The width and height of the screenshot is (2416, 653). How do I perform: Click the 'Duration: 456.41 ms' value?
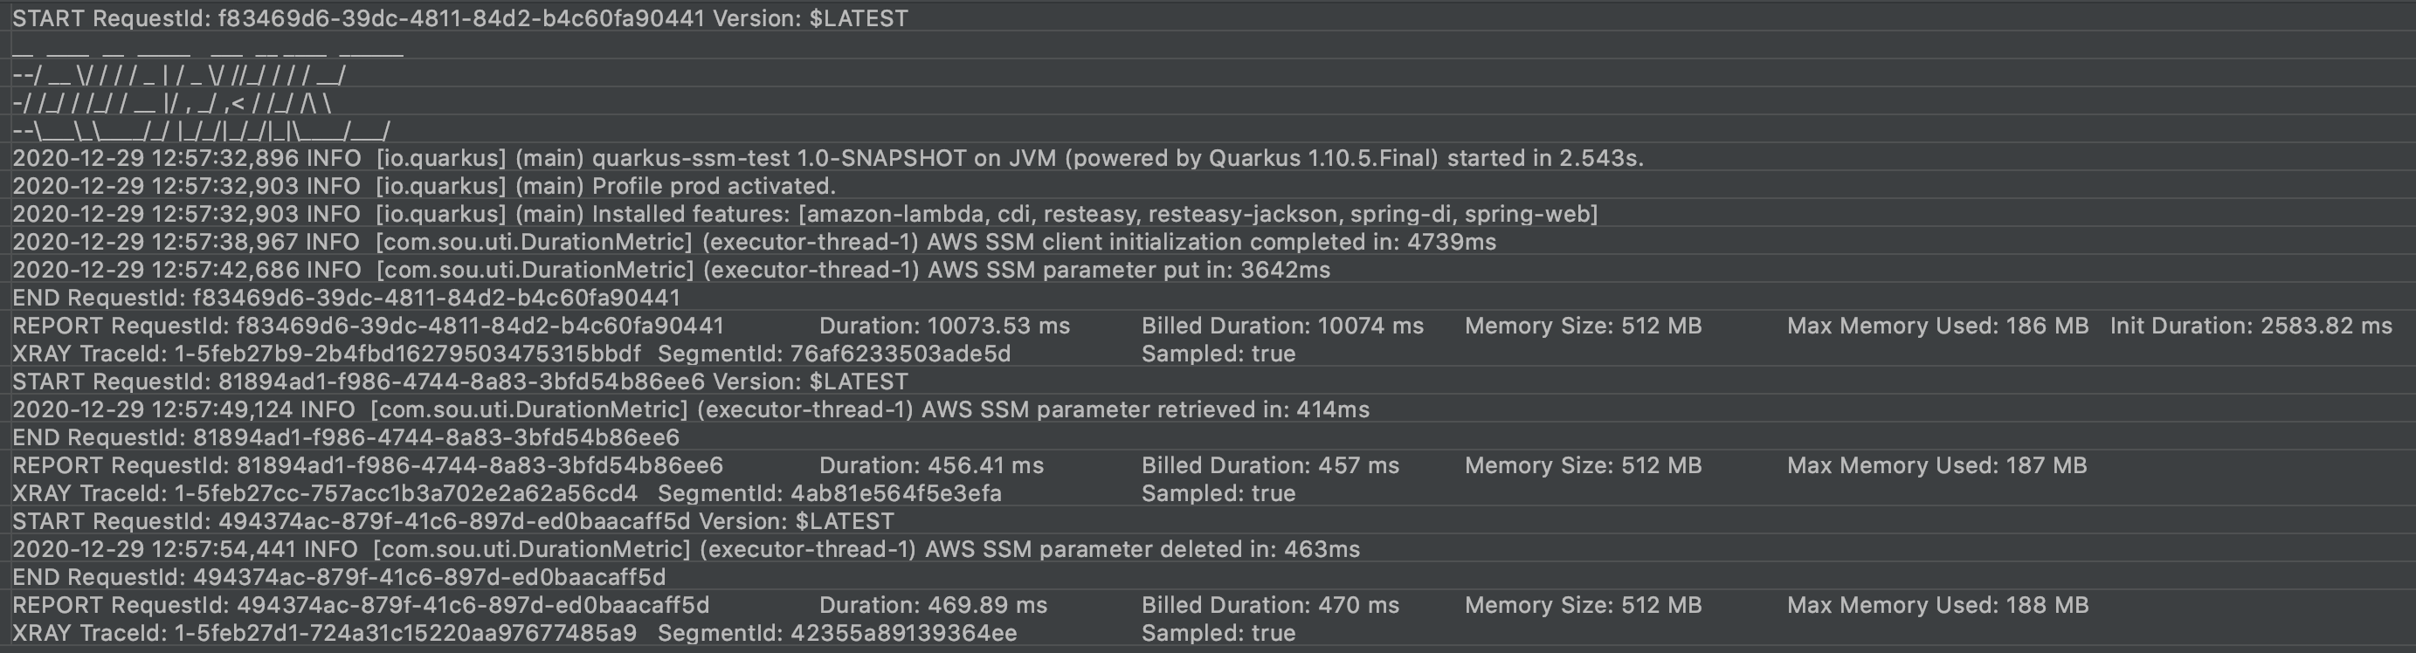931,465
